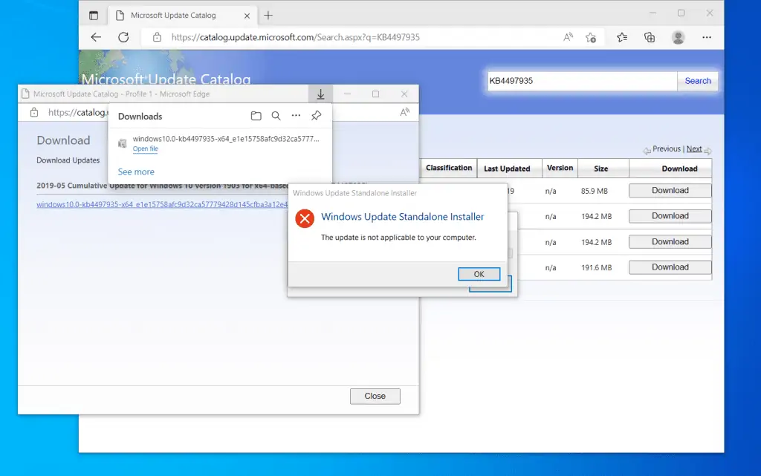Open more options in the Downloads panel
This screenshot has width=761, height=476.
coord(296,116)
